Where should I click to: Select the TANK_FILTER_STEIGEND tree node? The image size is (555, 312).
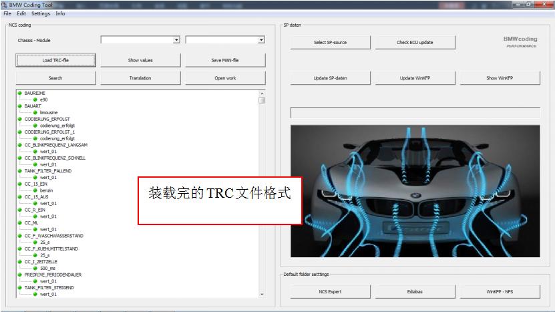pyautogui.click(x=49, y=288)
